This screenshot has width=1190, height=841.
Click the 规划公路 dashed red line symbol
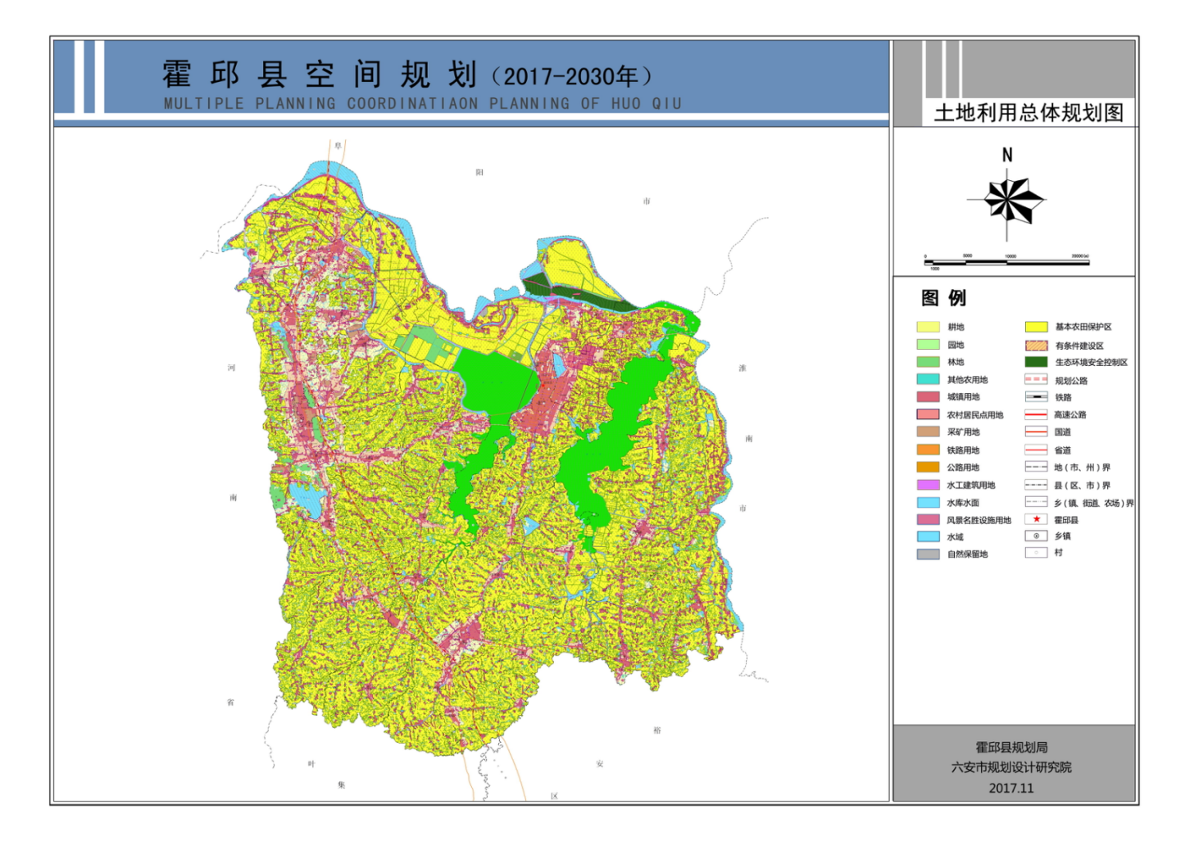pyautogui.click(x=1036, y=380)
